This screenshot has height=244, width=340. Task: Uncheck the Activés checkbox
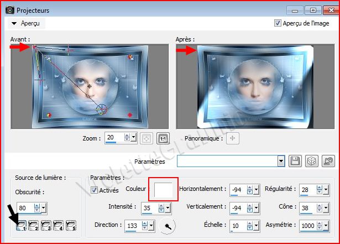(x=94, y=190)
